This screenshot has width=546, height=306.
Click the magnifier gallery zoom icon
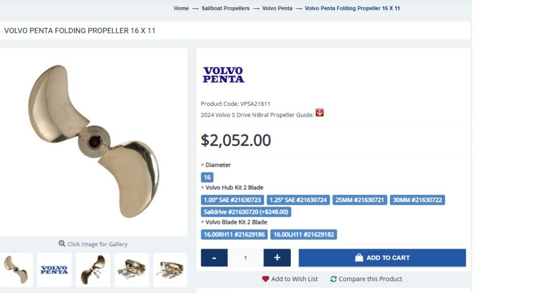click(62, 244)
